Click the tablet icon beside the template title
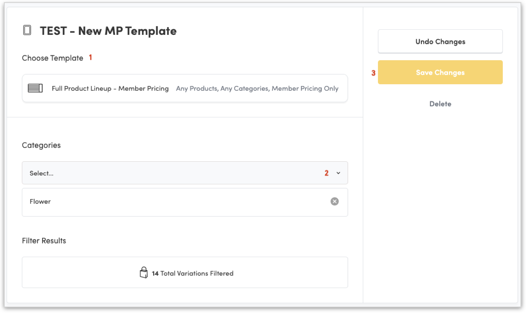526x313 pixels. [x=27, y=31]
